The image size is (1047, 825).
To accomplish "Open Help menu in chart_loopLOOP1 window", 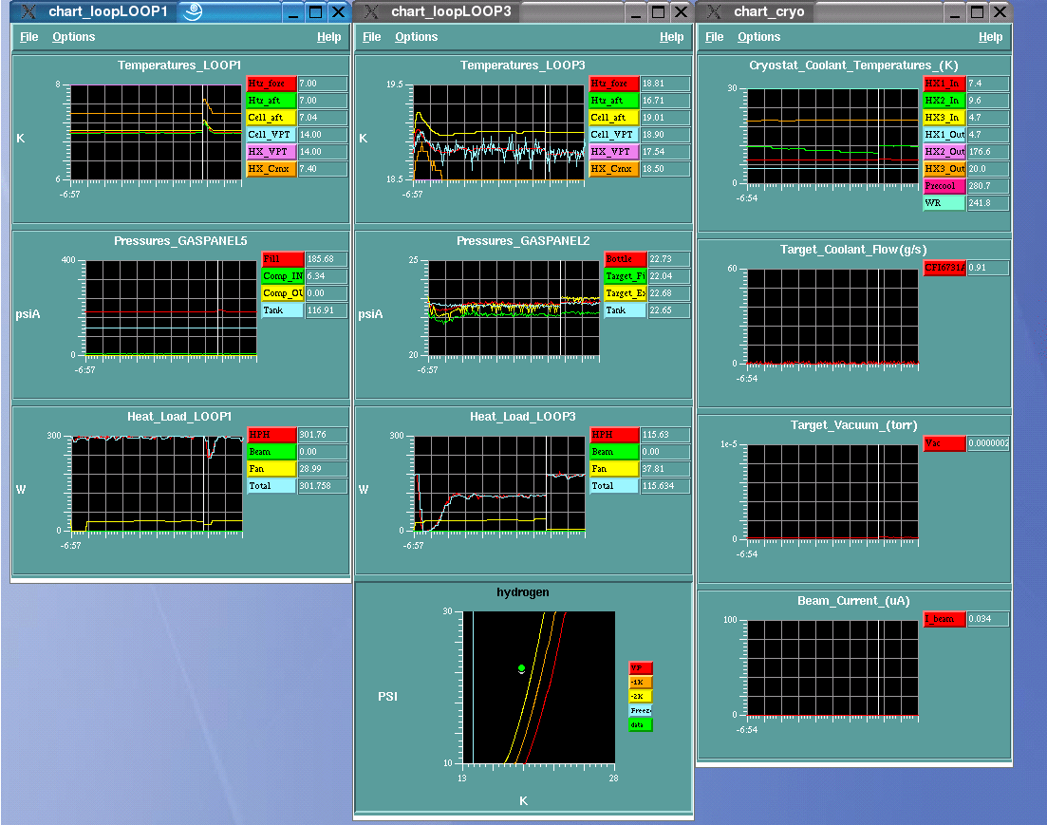I will tap(328, 37).
